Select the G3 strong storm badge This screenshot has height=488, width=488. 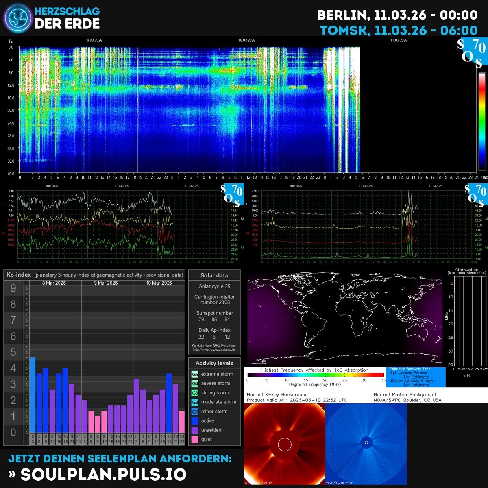coord(194,392)
